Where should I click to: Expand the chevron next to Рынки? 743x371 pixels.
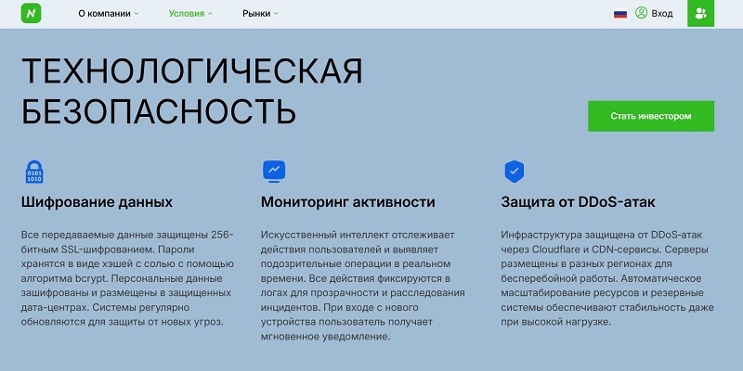276,15
